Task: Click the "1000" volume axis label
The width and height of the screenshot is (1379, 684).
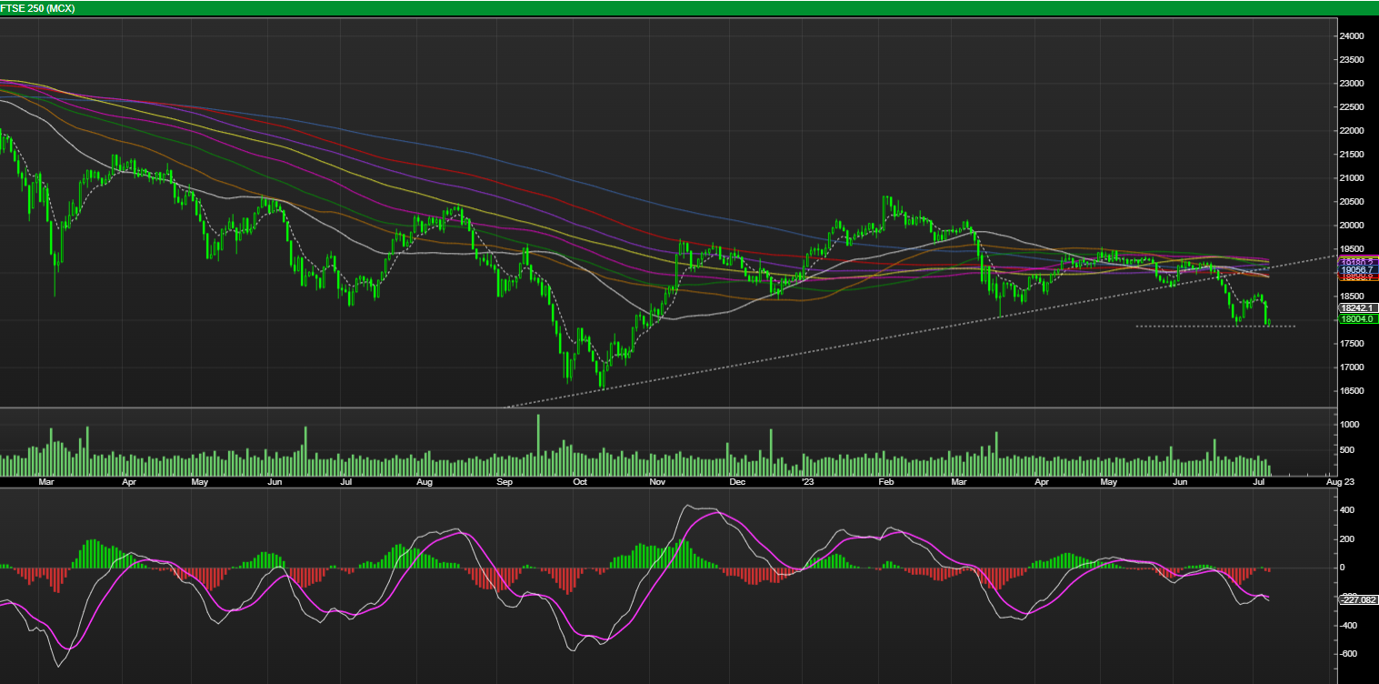Action: (x=1349, y=425)
